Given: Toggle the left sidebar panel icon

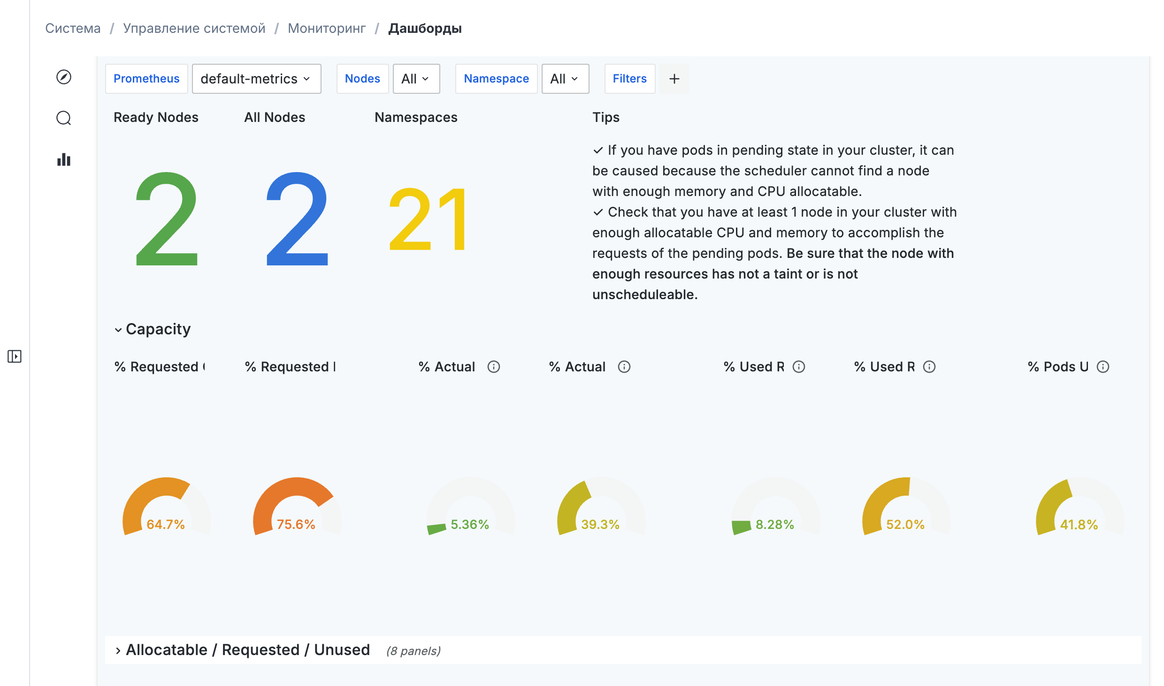Looking at the screenshot, I should (x=15, y=356).
